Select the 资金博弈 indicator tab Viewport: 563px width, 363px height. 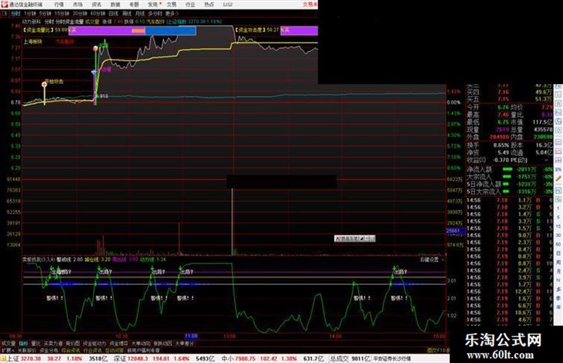click(x=119, y=343)
